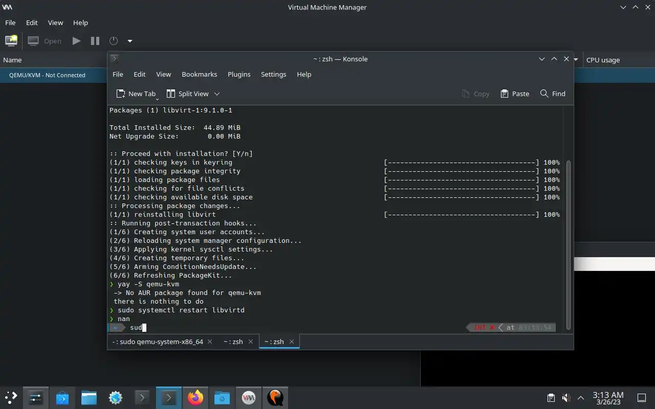Open Konsole Plugins menu
Screen dimensions: 655x409
[x=239, y=74]
